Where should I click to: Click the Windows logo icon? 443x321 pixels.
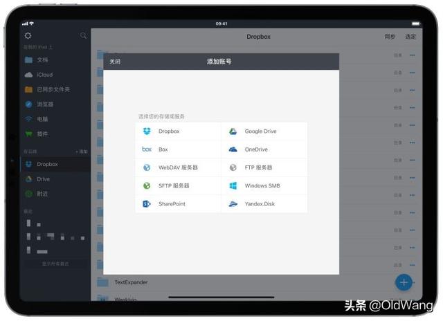[x=233, y=185]
